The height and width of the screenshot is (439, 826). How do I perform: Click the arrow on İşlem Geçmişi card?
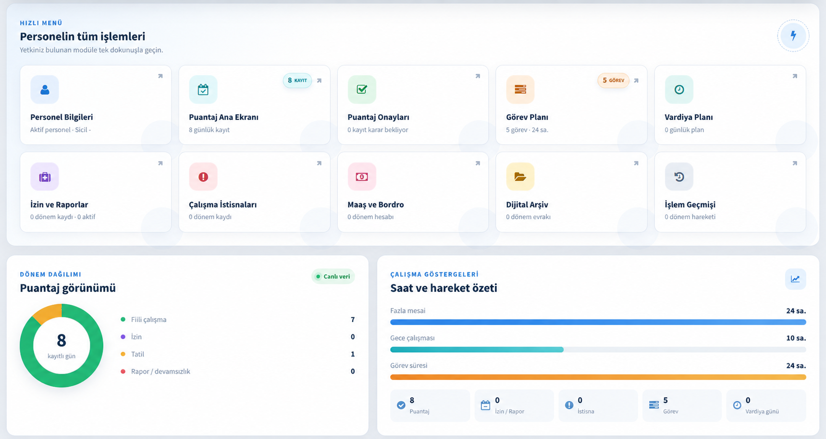coord(795,163)
